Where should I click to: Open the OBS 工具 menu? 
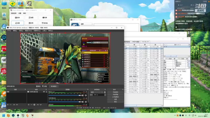pyautogui.click(x=44, y=31)
